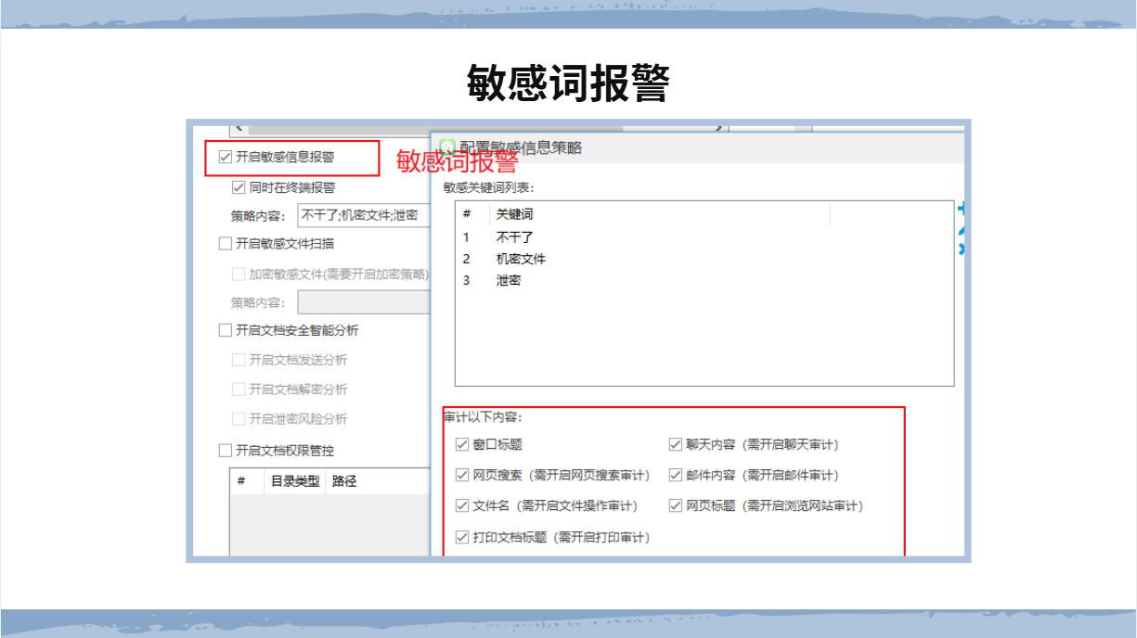Select keyword row 泄密
The width and height of the screenshot is (1137, 638).
pos(509,280)
